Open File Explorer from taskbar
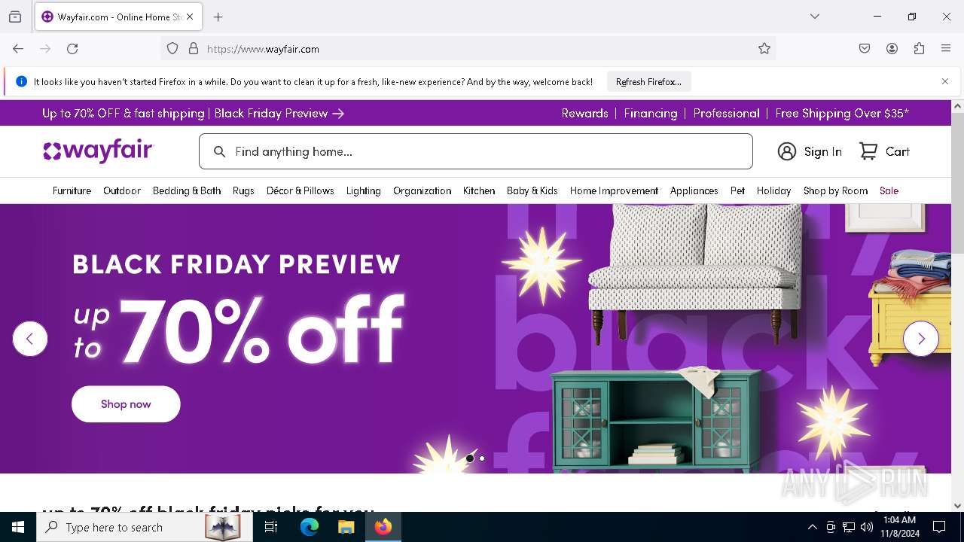The width and height of the screenshot is (964, 542). point(346,527)
